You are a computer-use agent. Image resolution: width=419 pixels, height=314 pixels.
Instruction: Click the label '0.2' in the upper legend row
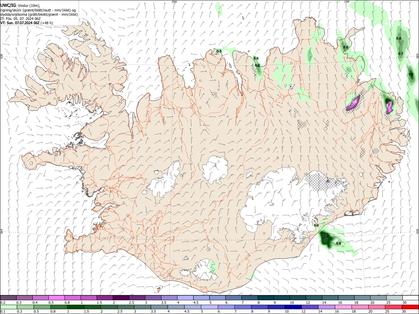click(3, 303)
